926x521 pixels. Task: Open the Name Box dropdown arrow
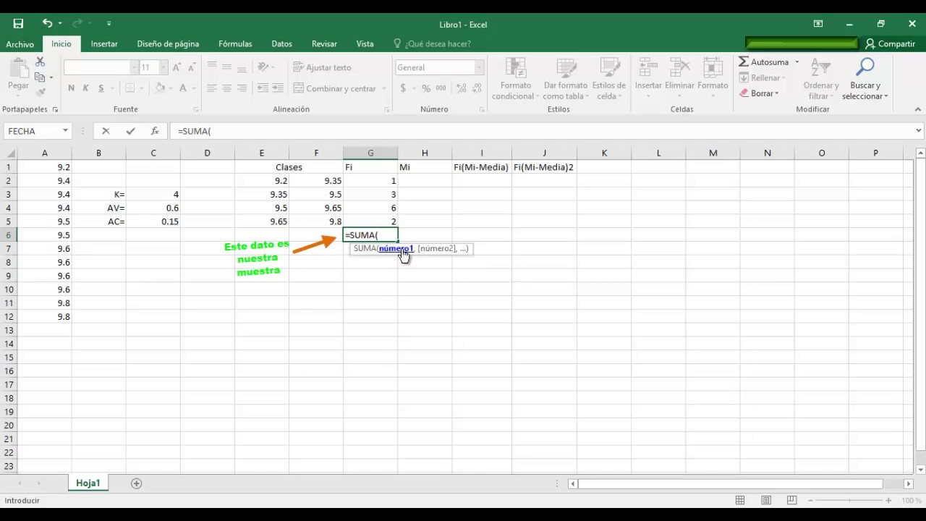point(65,131)
